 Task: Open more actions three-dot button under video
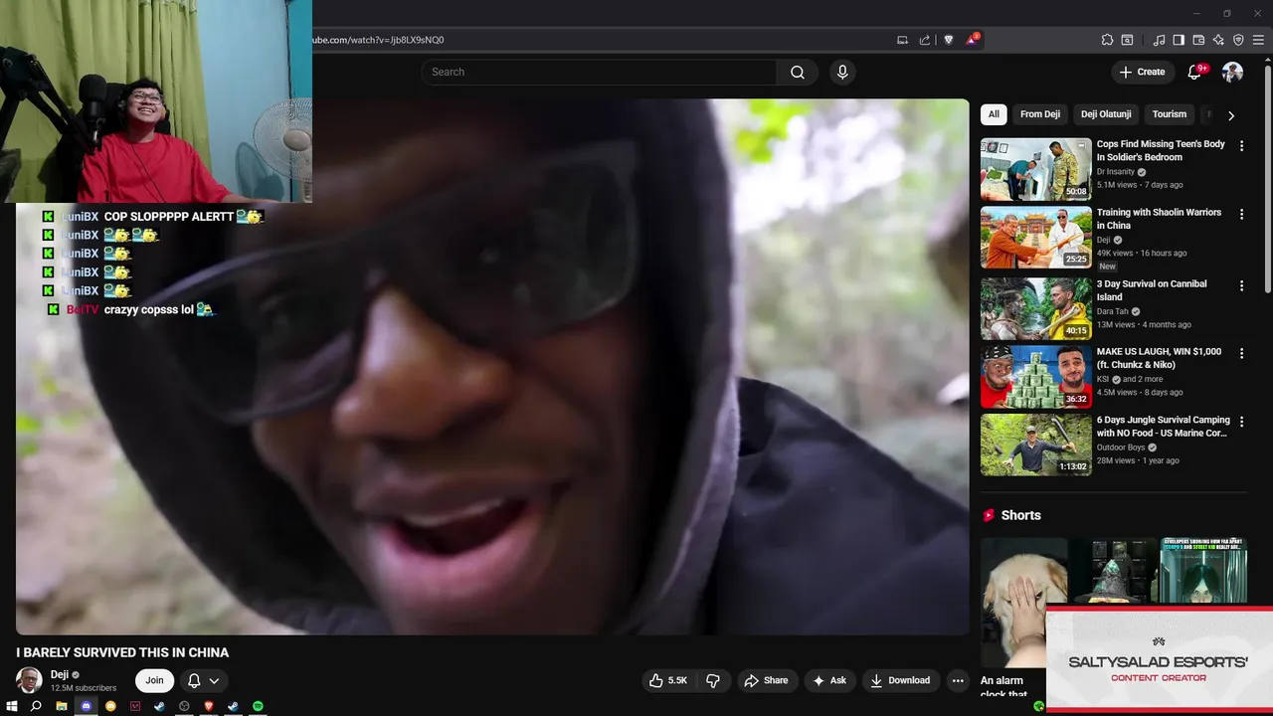click(x=958, y=680)
